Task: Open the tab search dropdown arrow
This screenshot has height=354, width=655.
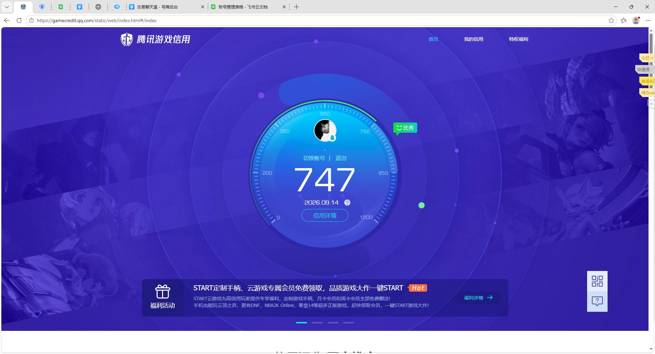Action: click(7, 7)
